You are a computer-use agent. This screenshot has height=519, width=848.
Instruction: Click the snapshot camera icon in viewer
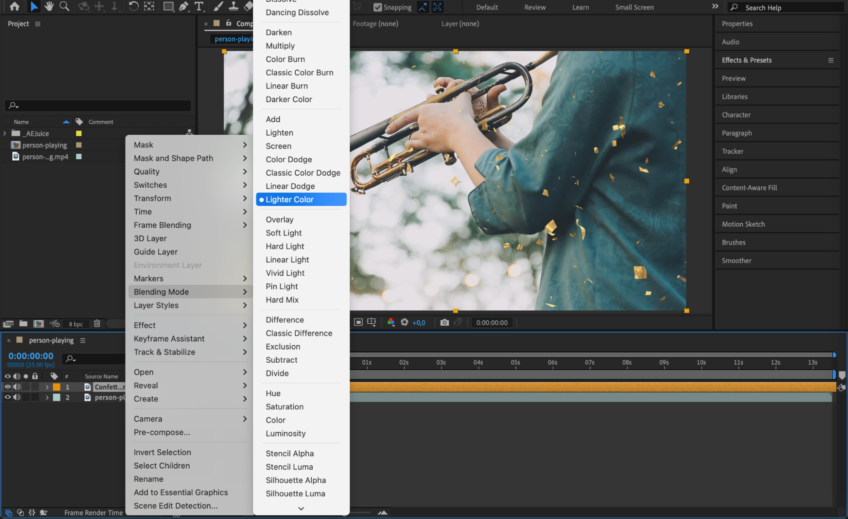coord(444,322)
